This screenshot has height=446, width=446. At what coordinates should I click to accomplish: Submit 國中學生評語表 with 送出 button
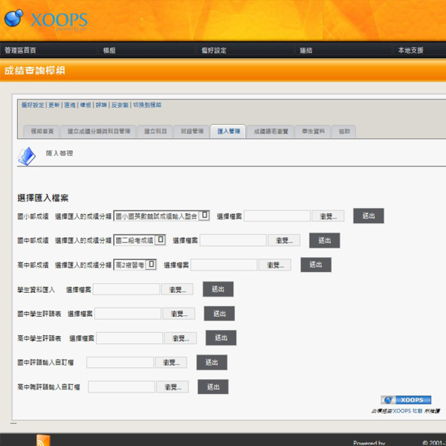coord(219,314)
